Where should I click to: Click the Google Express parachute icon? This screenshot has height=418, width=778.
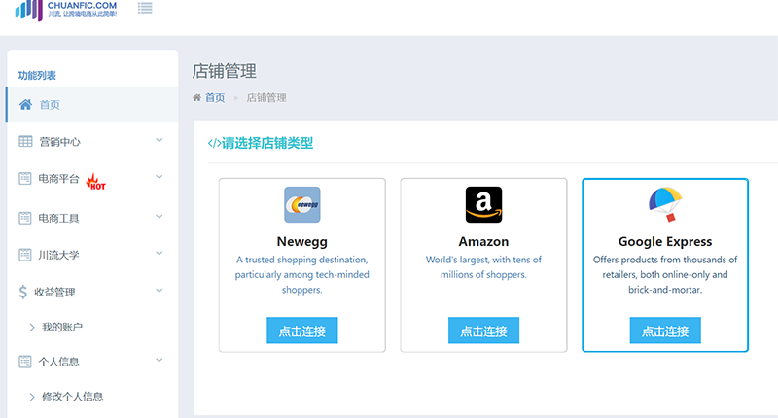coord(665,204)
